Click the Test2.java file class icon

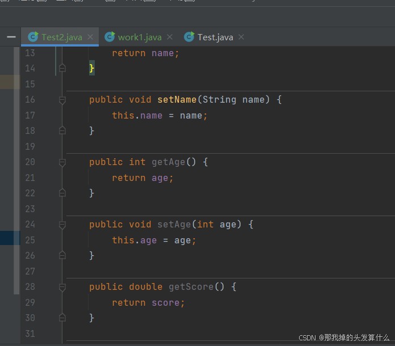(x=33, y=37)
